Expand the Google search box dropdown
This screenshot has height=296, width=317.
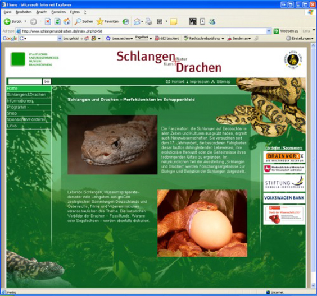(x=60, y=38)
